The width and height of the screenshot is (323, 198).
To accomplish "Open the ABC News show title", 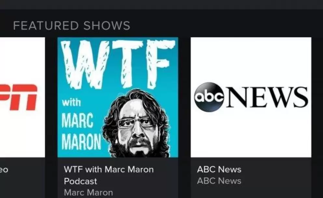I will tap(219, 169).
